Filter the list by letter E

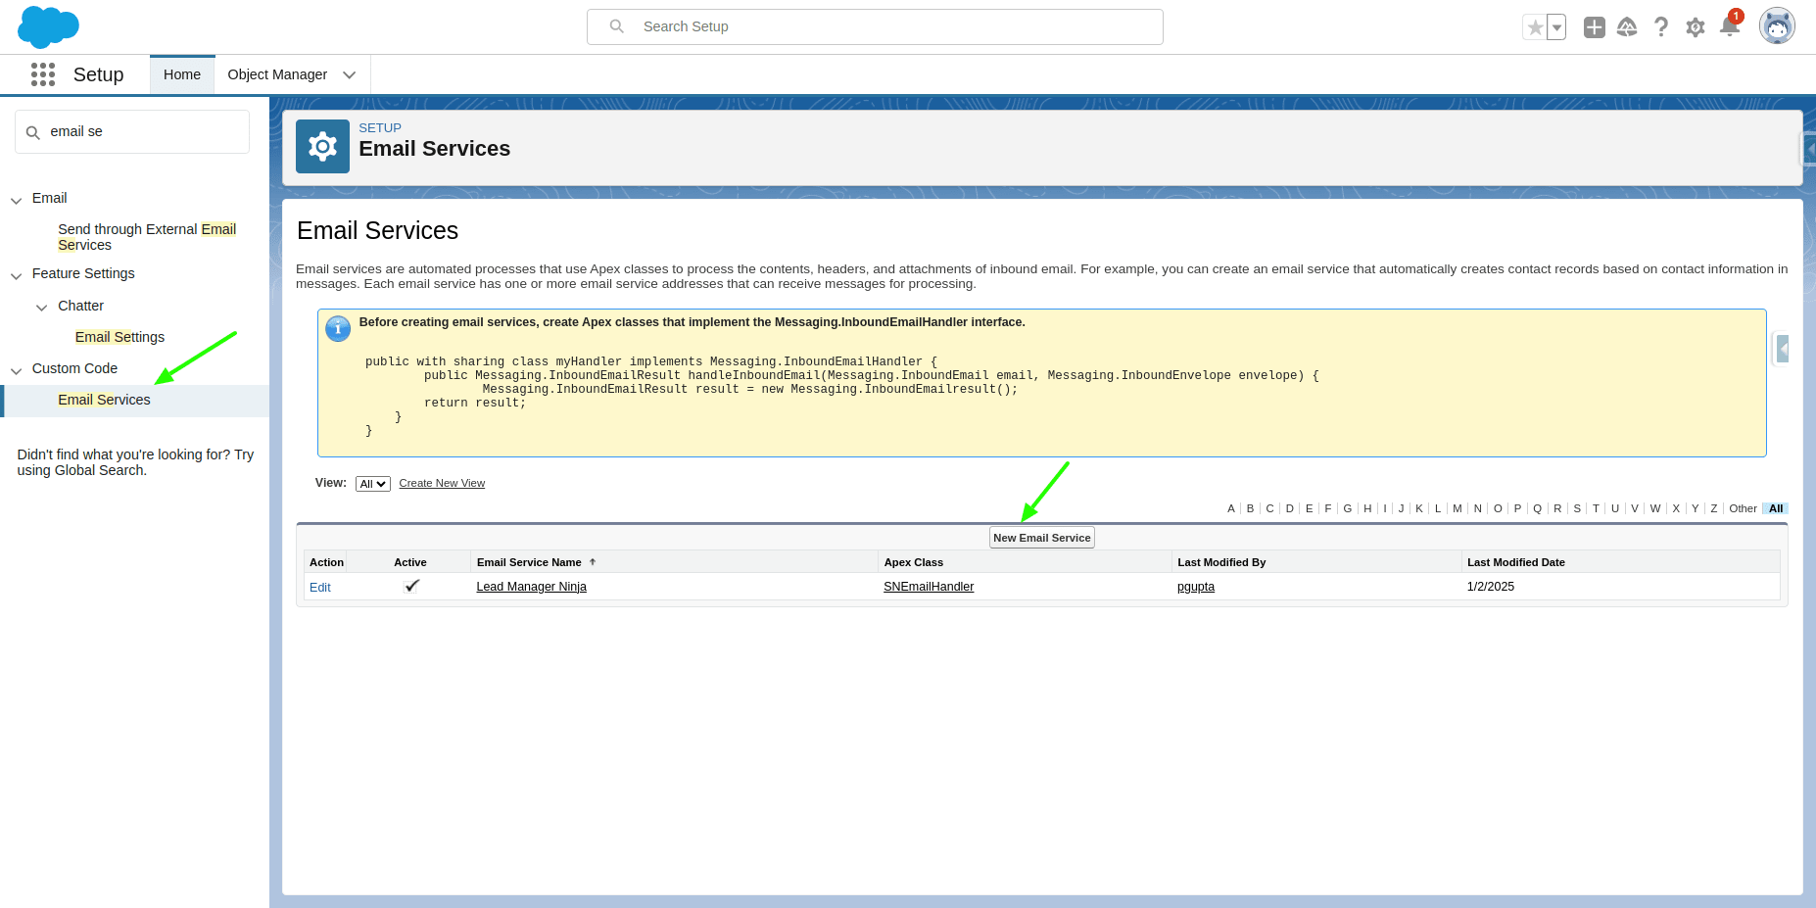click(1310, 508)
